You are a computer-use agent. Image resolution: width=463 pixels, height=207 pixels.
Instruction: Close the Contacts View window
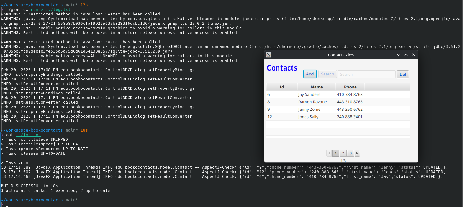tap(414, 55)
